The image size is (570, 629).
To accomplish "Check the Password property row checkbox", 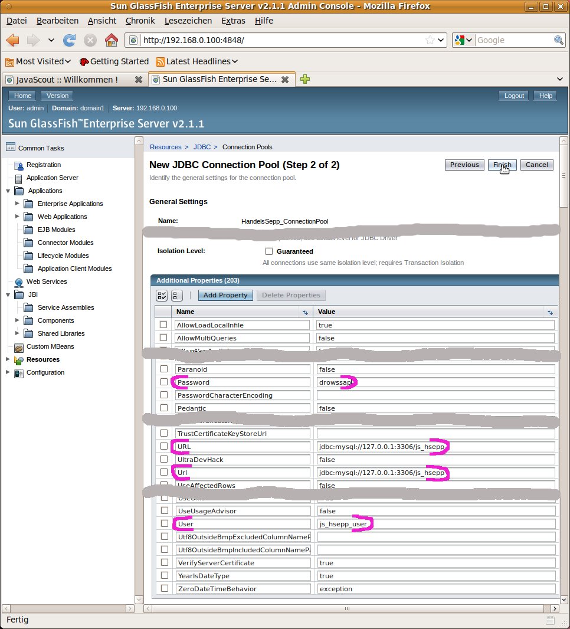I will tap(163, 382).
